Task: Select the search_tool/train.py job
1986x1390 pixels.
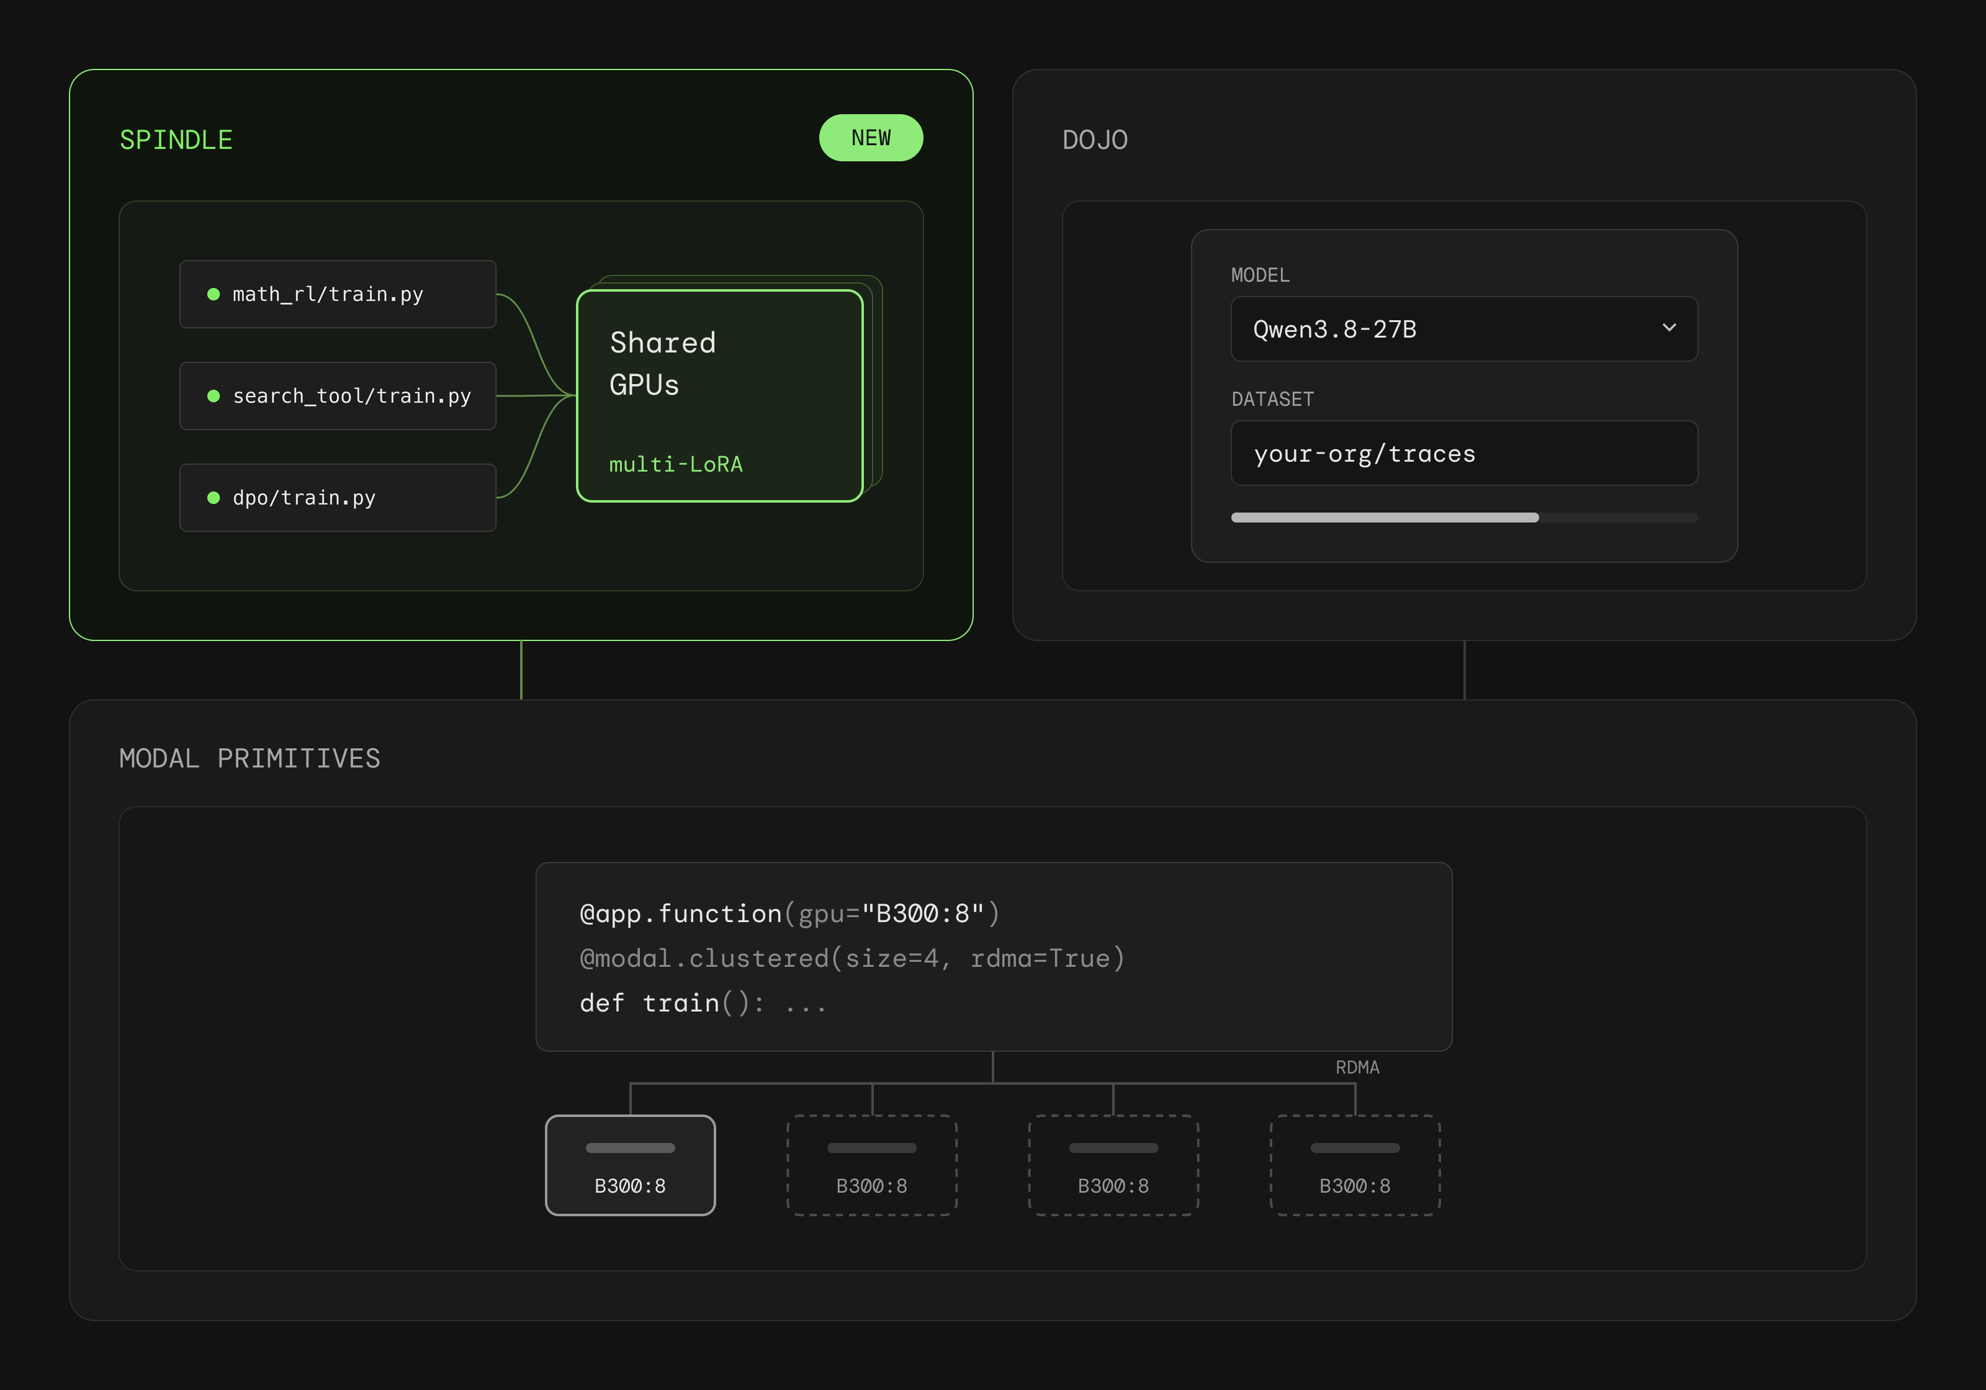Action: coord(338,395)
